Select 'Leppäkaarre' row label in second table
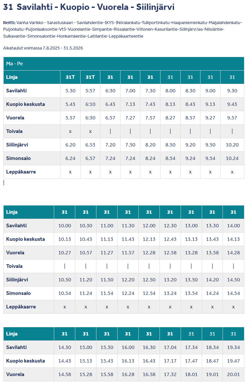 pyautogui.click(x=21, y=307)
